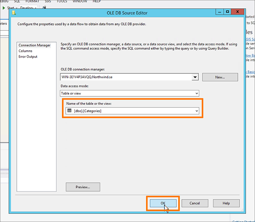
Task: Open the TOOLS menu
Action: [x=62, y=1]
